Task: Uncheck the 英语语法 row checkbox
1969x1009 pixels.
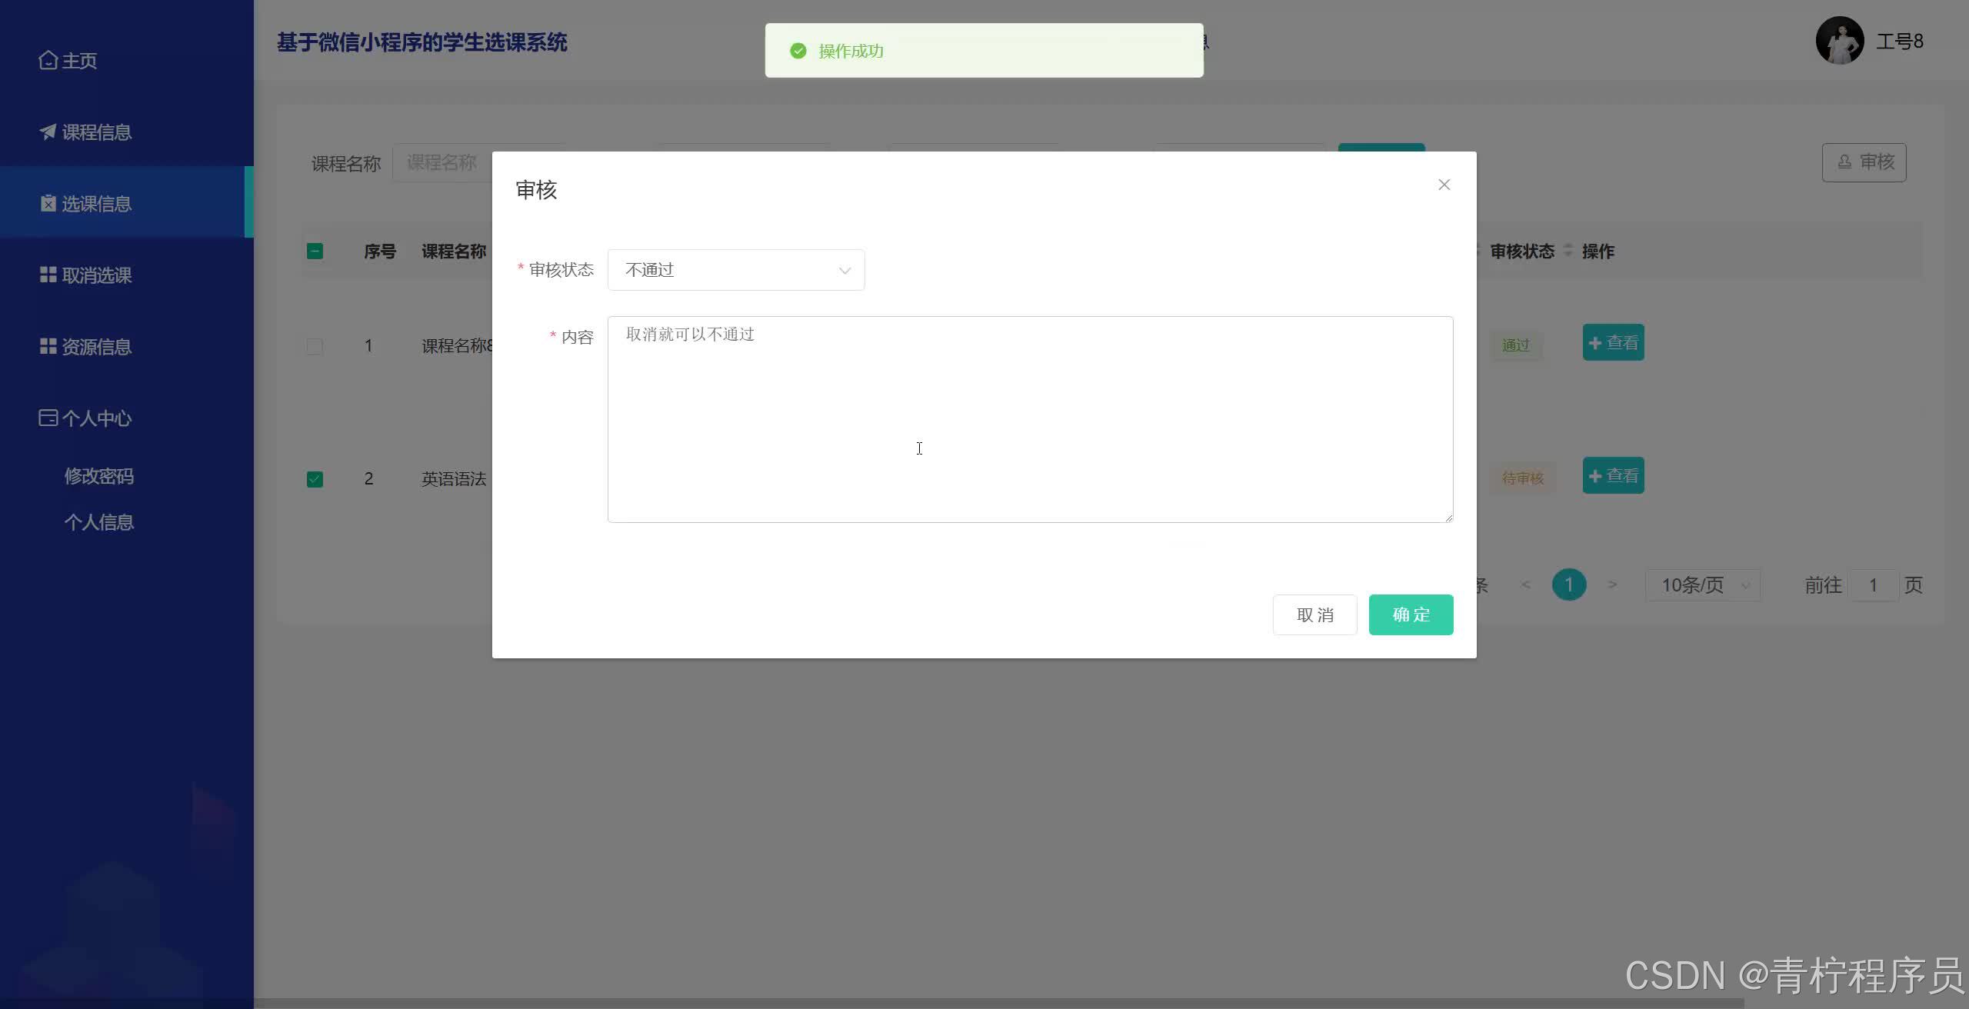Action: coord(314,479)
